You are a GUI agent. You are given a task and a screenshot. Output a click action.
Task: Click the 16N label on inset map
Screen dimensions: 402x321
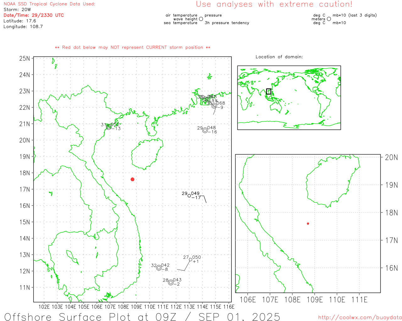click(x=391, y=268)
